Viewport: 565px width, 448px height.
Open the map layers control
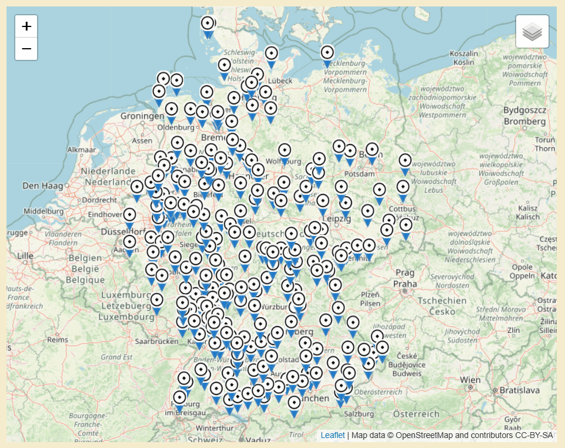(x=532, y=31)
